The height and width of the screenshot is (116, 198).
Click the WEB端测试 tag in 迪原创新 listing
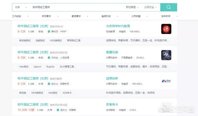tap(37, 93)
